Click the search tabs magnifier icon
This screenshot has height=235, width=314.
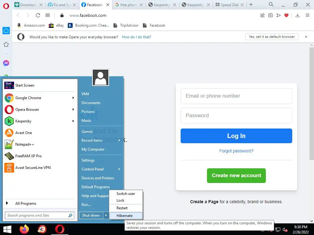point(271,4)
